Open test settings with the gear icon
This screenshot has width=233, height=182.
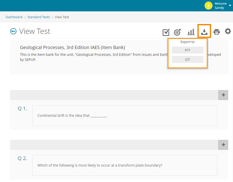click(x=228, y=31)
